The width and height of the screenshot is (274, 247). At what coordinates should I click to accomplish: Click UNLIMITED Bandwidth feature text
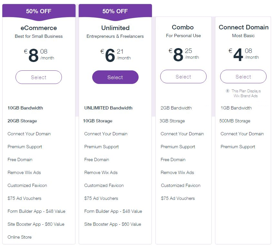(108, 108)
